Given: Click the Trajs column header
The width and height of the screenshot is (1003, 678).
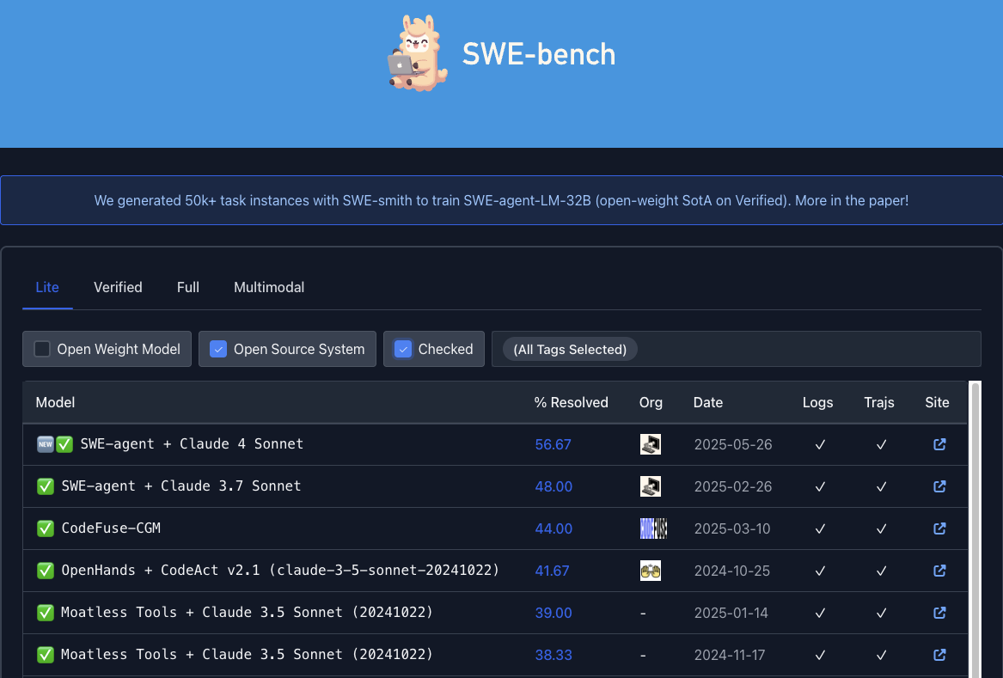Looking at the screenshot, I should (879, 402).
